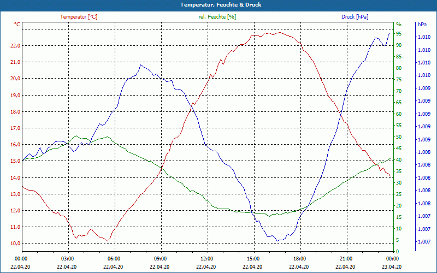The image size is (437, 273).
Task: Click green humidity axis value '30'
Action: (399, 183)
